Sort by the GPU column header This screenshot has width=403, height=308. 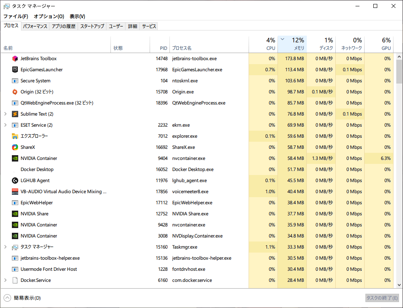(x=379, y=44)
